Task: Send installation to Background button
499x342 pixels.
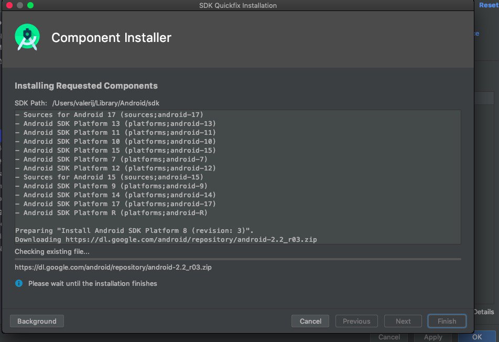Action: 37,321
